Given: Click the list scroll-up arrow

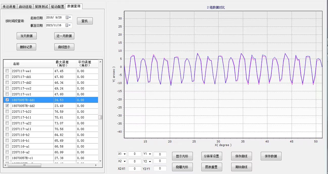Looking at the screenshot, I should pos(100,62).
